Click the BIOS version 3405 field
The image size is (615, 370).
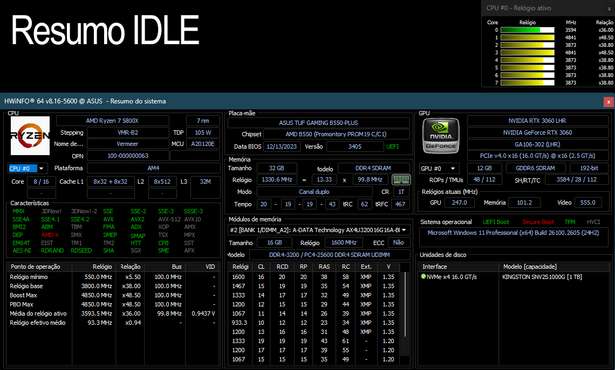click(x=355, y=146)
